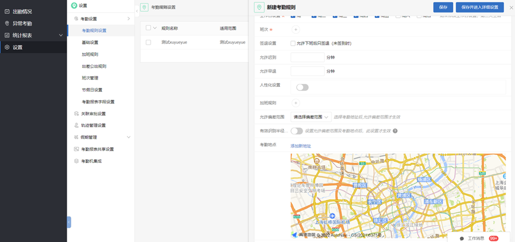Click the 轨迹管理设置 person icon
The image size is (515, 242).
click(76, 125)
